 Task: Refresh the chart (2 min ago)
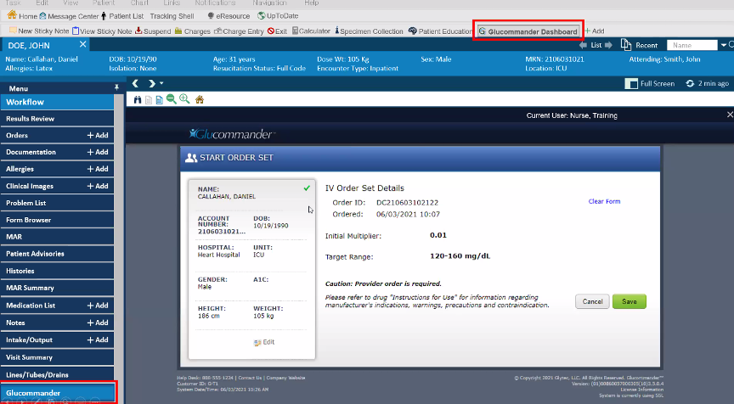point(708,83)
